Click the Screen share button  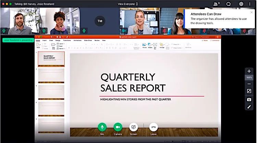(134, 127)
